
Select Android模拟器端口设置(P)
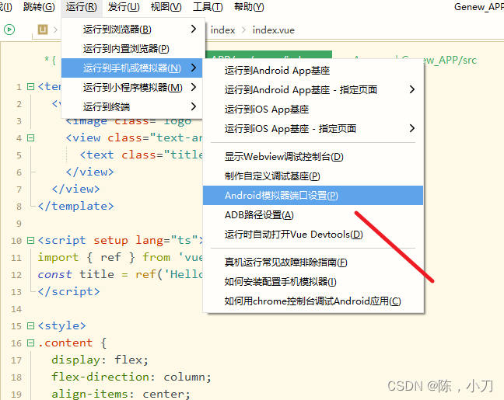(x=313, y=195)
